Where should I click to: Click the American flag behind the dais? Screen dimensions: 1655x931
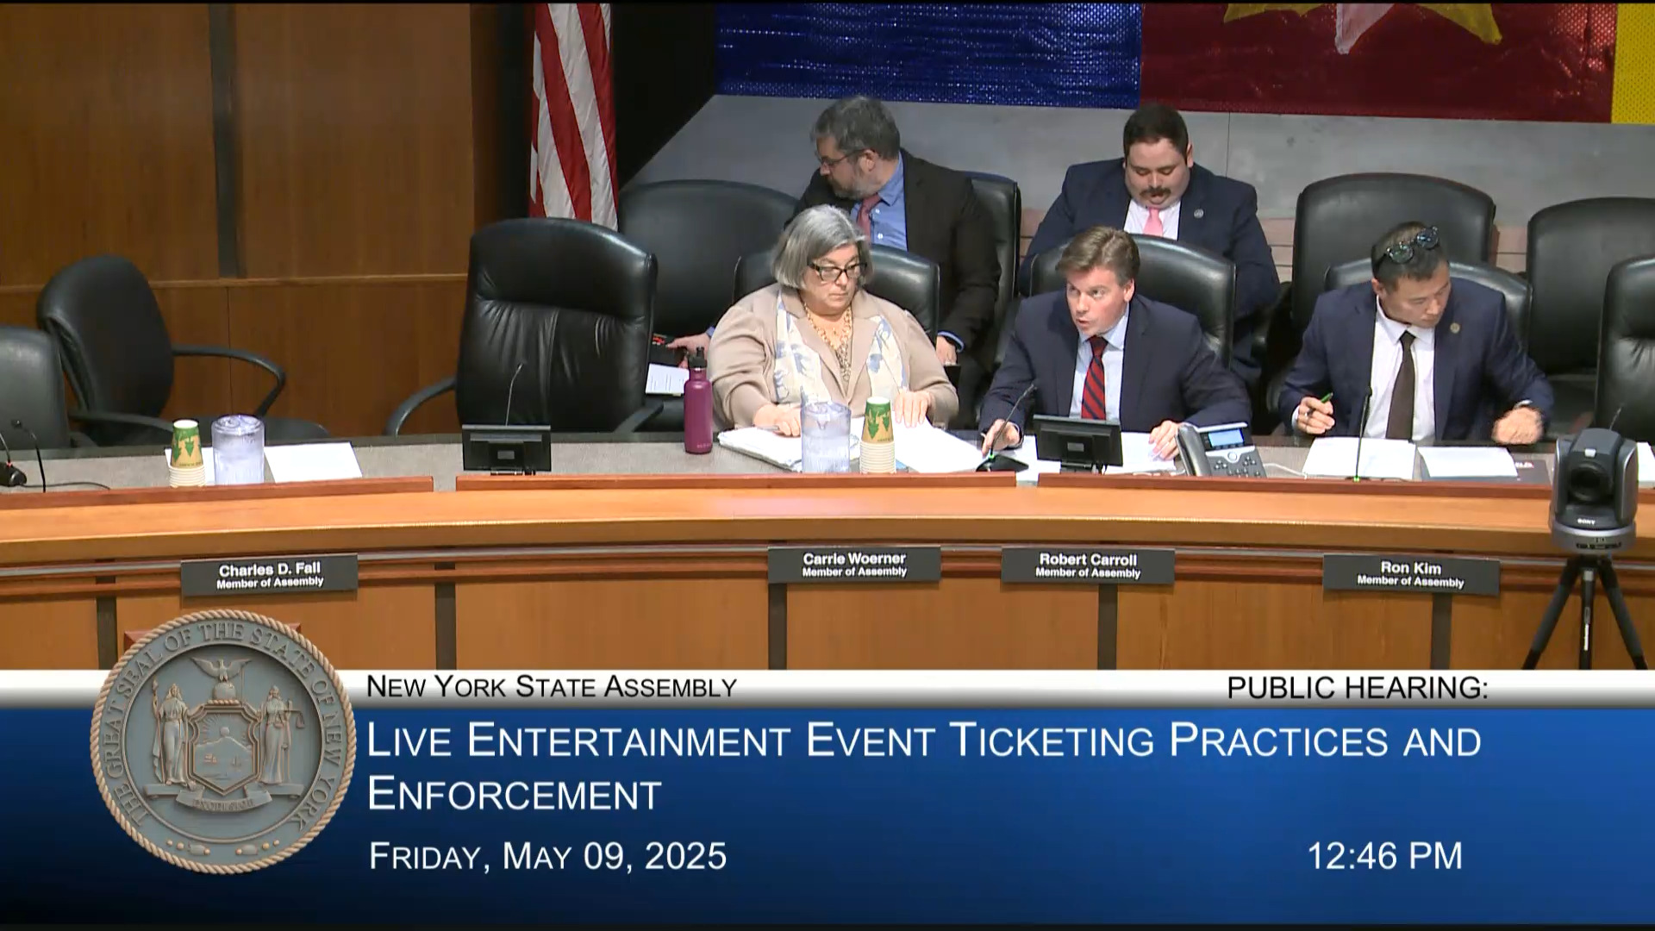click(x=572, y=112)
